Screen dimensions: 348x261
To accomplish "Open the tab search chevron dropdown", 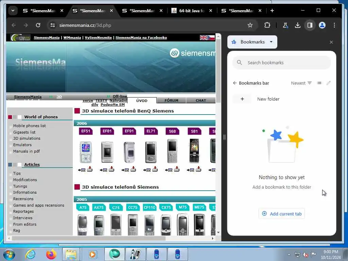I will 13,11.
